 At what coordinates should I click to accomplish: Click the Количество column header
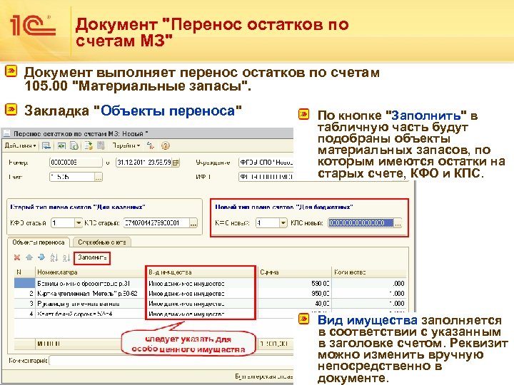click(369, 272)
